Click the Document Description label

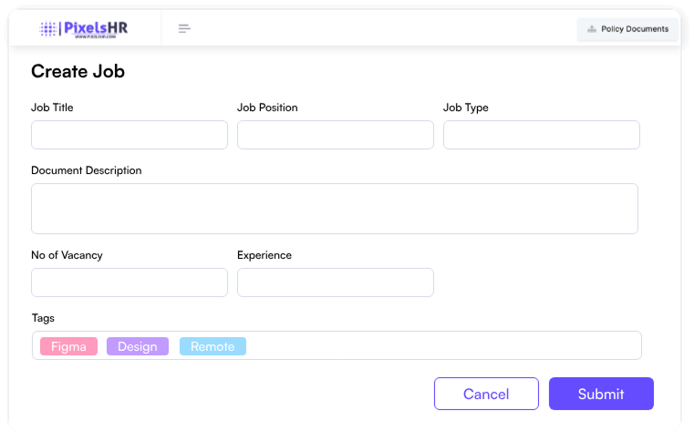pos(87,170)
